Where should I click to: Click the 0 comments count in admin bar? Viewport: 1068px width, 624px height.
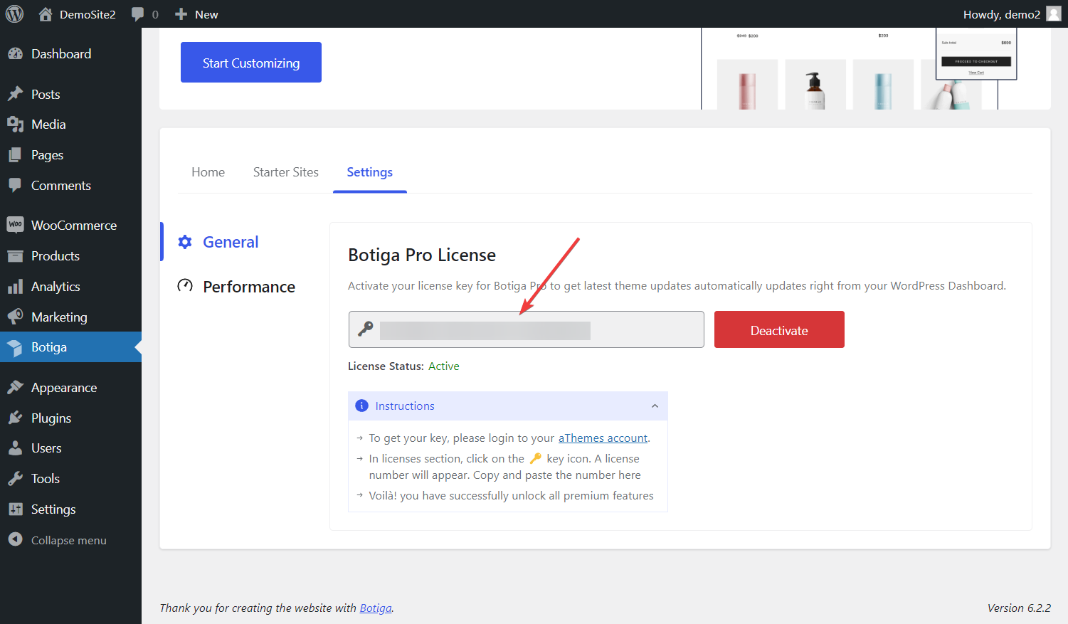(155, 14)
